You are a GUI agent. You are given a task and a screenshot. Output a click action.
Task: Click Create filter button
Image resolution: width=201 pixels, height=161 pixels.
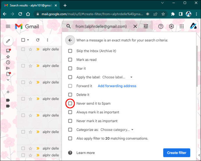(177, 153)
